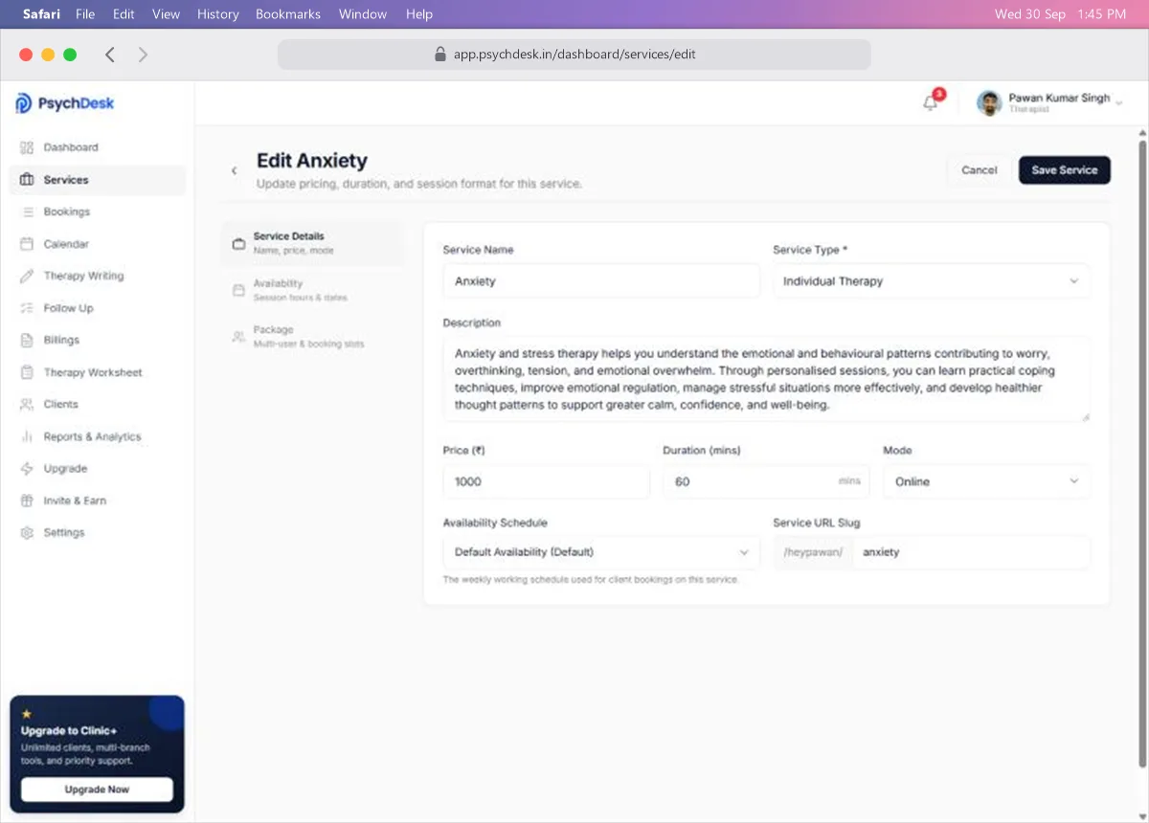Click the back arrow beside Edit Anxiety
This screenshot has width=1149, height=823.
[x=234, y=170]
